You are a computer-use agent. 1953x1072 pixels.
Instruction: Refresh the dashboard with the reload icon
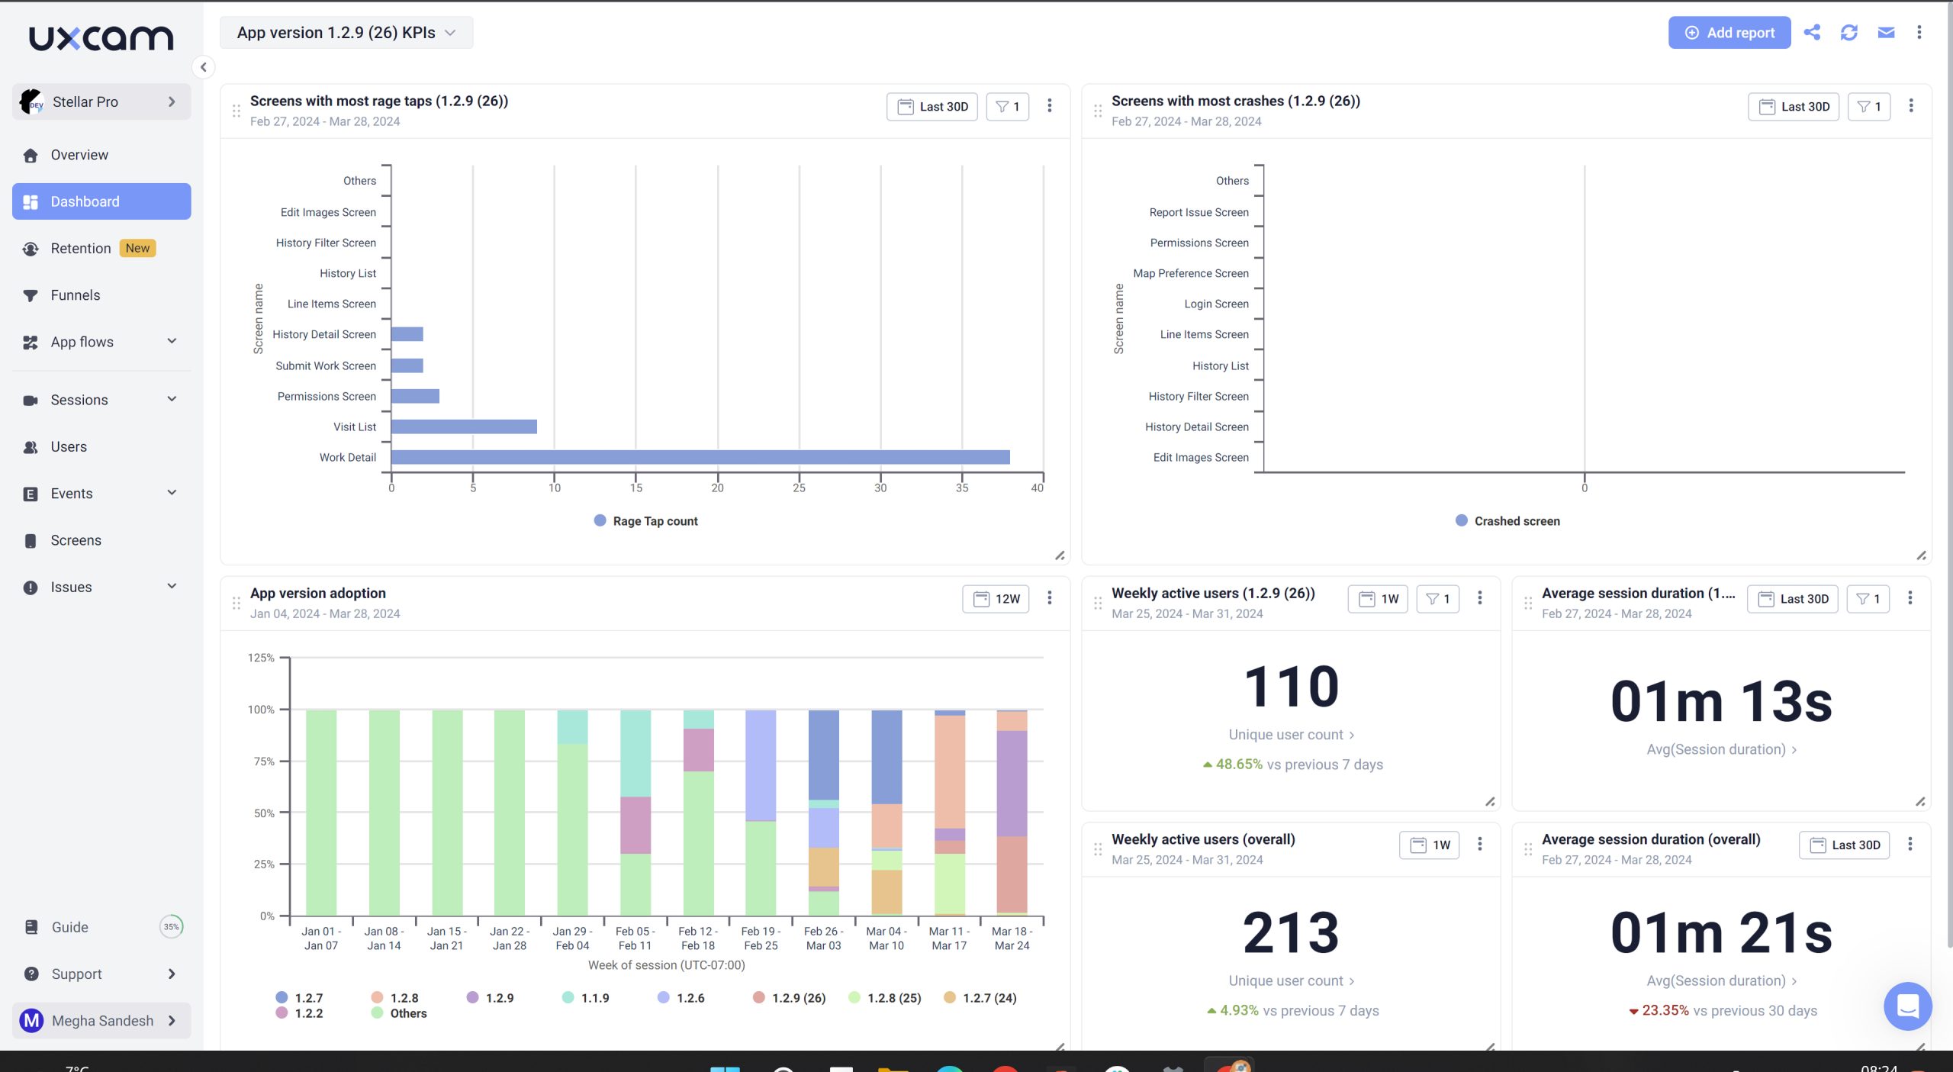click(1848, 32)
